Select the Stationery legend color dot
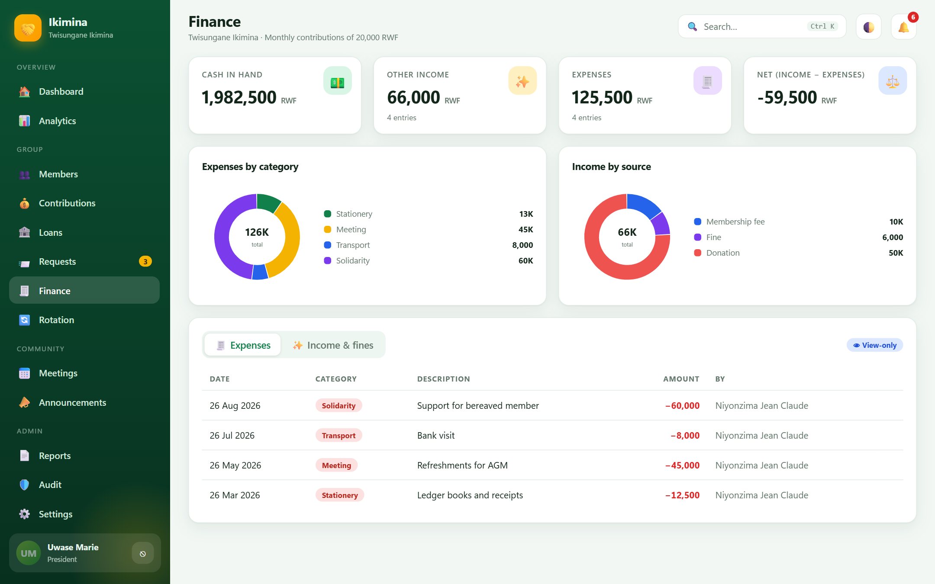The image size is (935, 584). pyautogui.click(x=328, y=214)
